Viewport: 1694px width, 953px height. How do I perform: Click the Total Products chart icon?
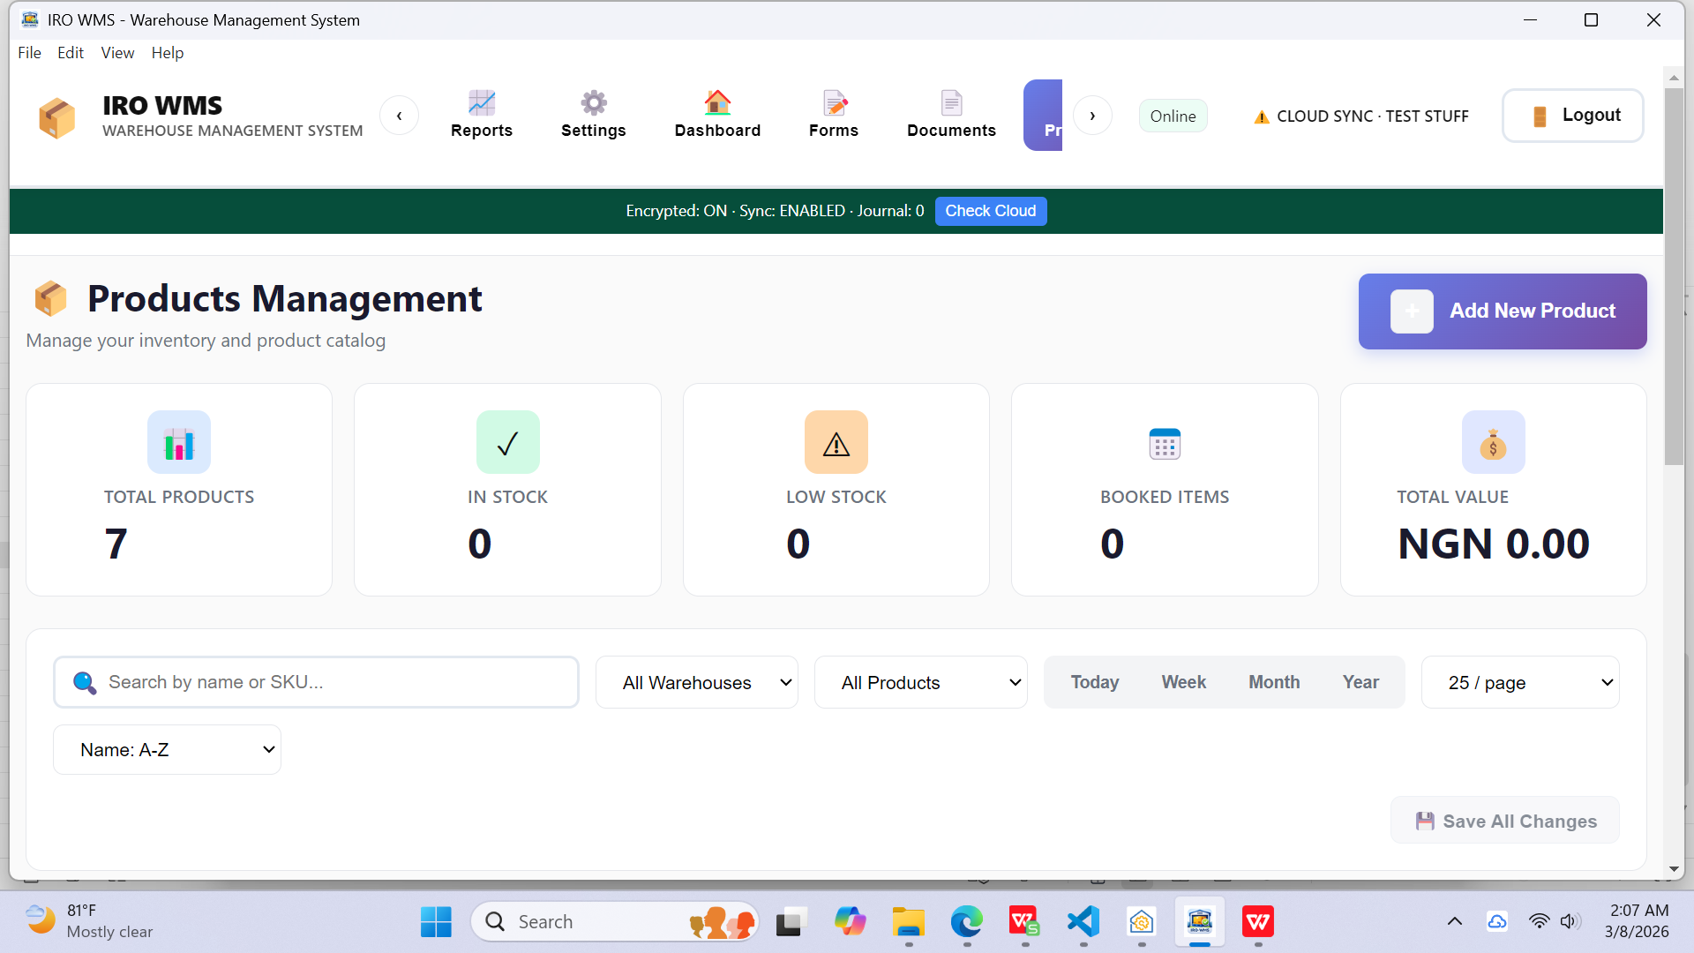(x=179, y=443)
